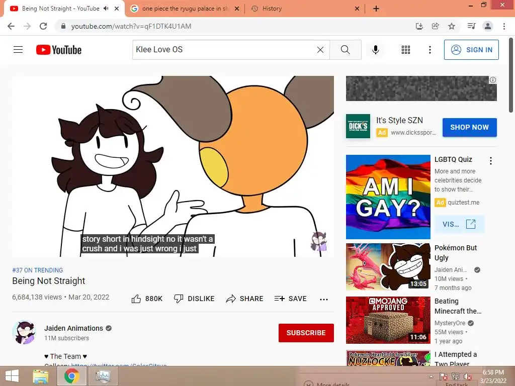Click the magnifier search button
Viewport: 515px width, 386px height.
pos(345,50)
